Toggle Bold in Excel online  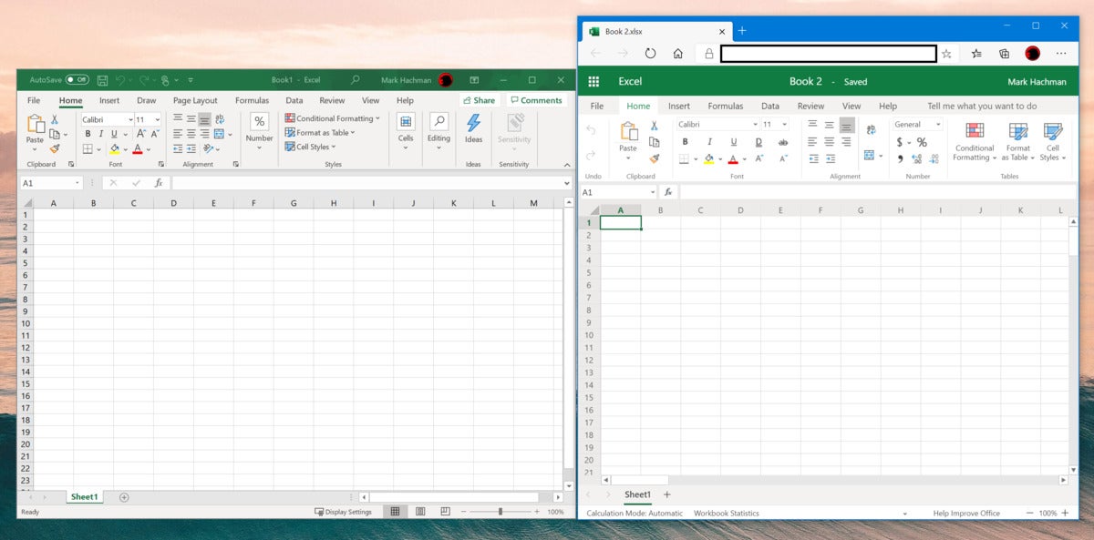[685, 142]
